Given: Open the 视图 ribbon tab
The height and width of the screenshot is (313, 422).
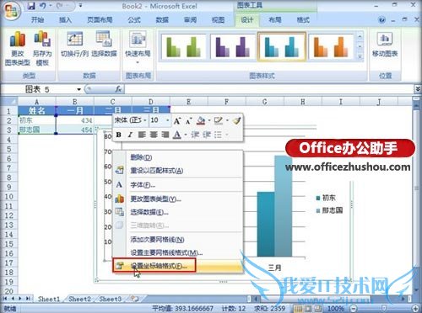Looking at the screenshot, I should pos(218,20).
